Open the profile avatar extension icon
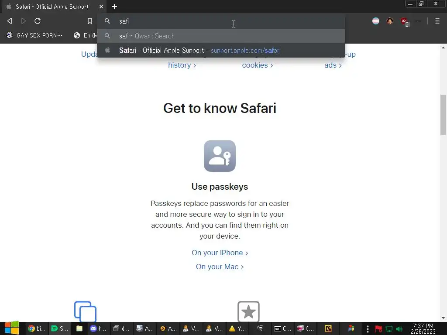Screen dimensions: 447x335 pyautogui.click(x=390, y=21)
